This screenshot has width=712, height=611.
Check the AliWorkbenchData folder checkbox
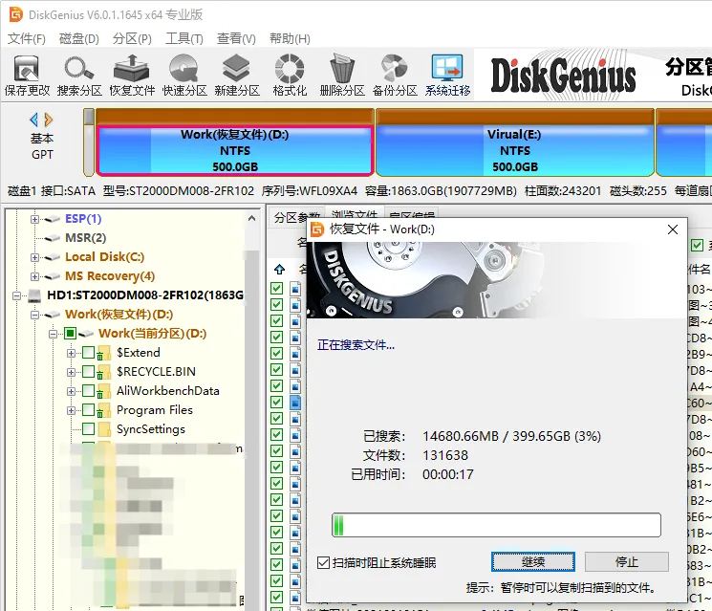coord(89,391)
